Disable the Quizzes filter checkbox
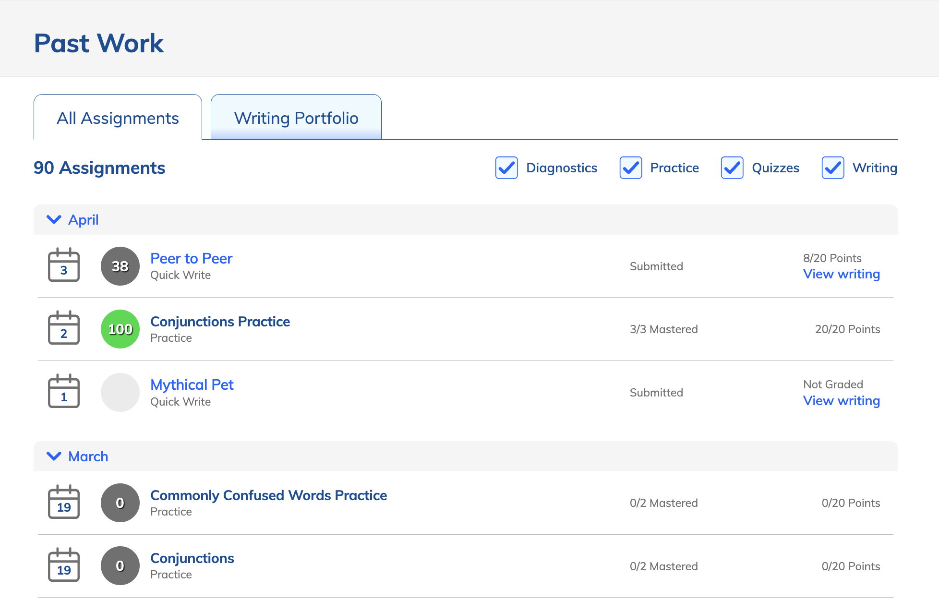939x600 pixels. pyautogui.click(x=731, y=168)
